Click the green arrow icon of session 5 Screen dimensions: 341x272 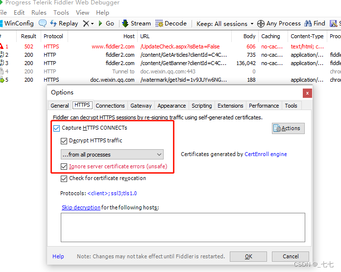click(x=2, y=80)
